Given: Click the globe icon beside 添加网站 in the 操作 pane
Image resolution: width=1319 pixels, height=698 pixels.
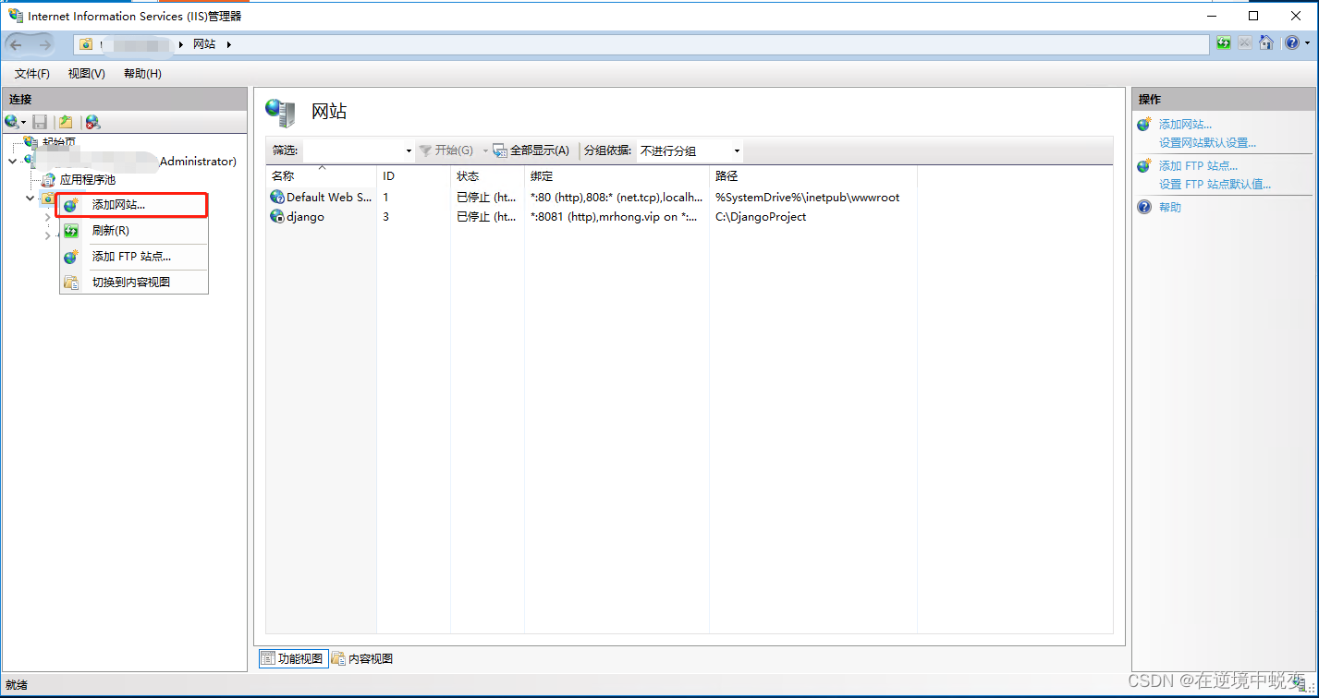Looking at the screenshot, I should coord(1144,124).
